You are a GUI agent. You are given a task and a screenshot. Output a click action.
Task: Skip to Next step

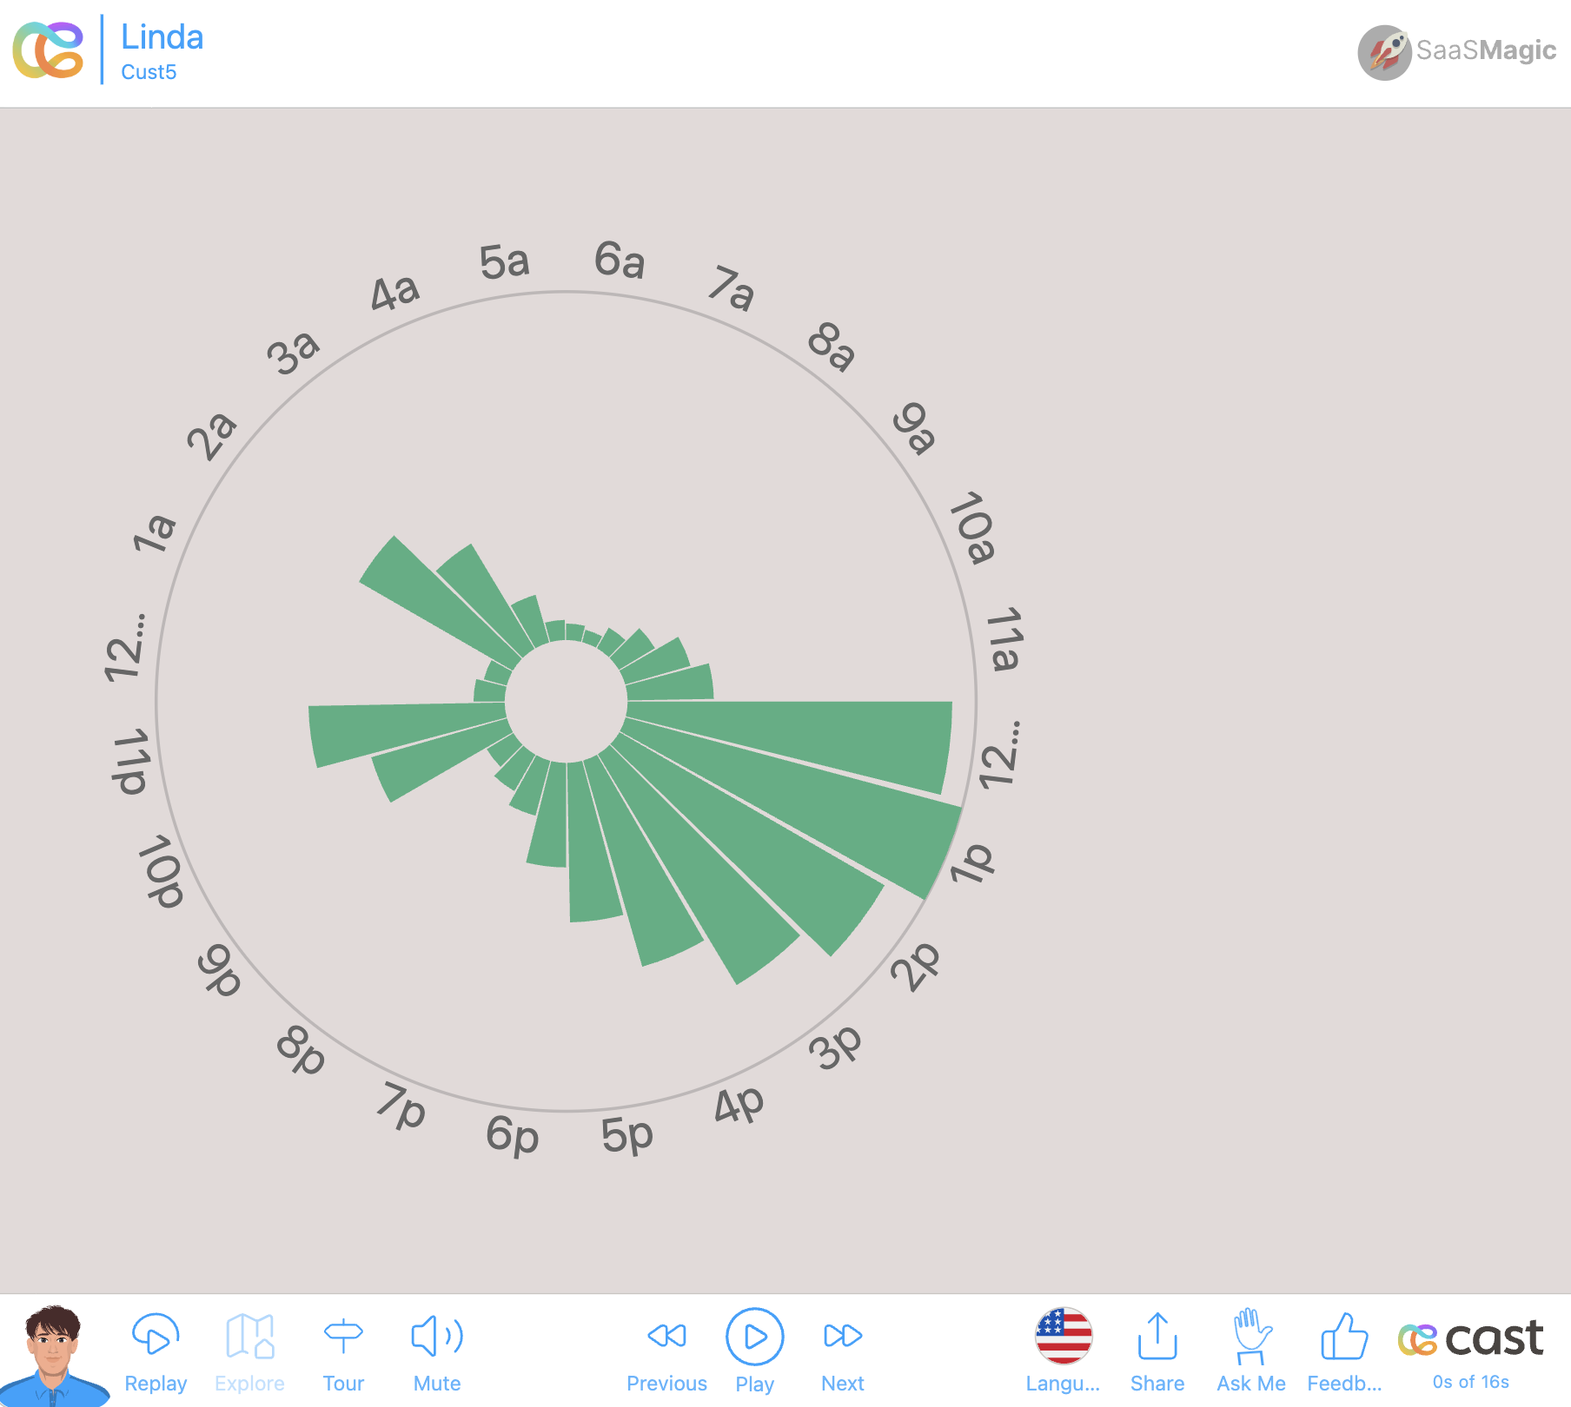pyautogui.click(x=842, y=1336)
